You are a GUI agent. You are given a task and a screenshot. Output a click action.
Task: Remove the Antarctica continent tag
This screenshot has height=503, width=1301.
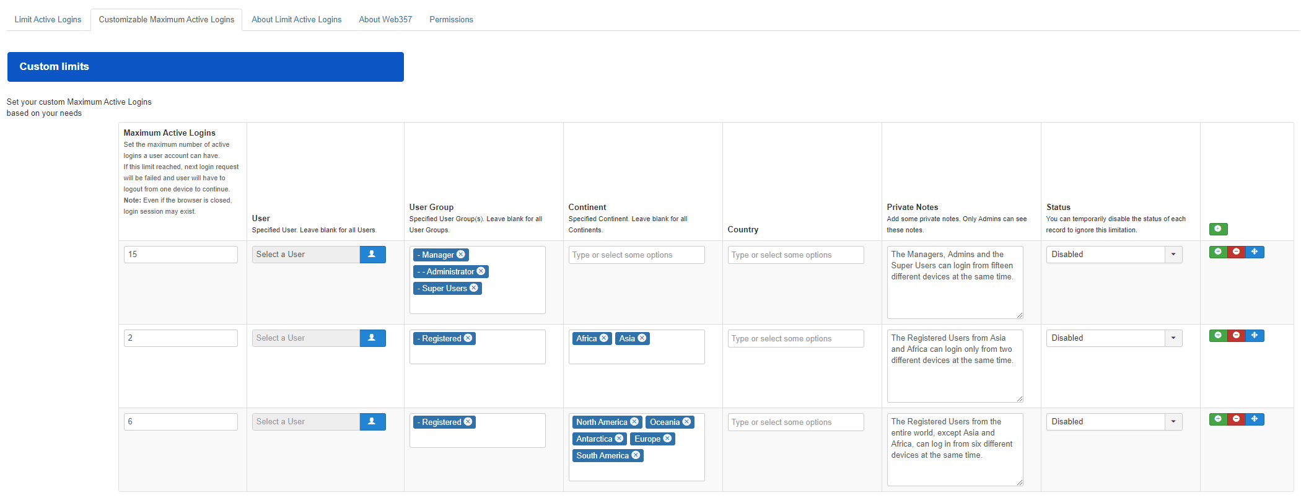[x=619, y=439]
